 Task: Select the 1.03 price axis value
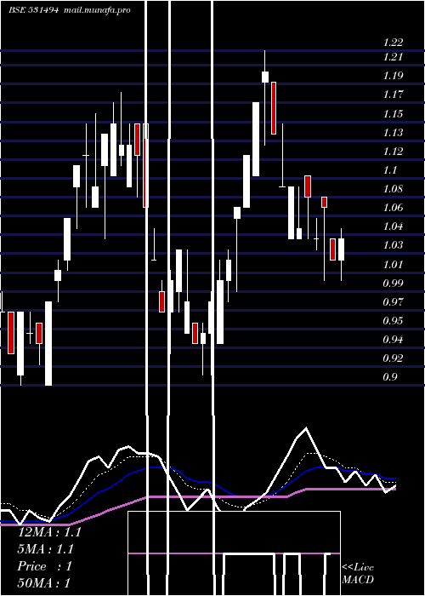(393, 245)
